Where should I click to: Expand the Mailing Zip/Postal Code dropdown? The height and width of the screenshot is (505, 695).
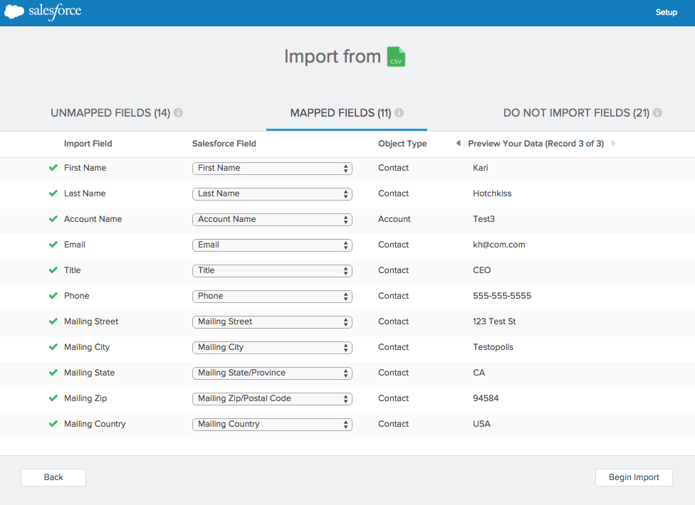[272, 399]
